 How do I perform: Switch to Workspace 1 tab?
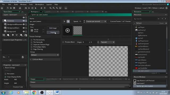pyautogui.click(x=35, y=12)
